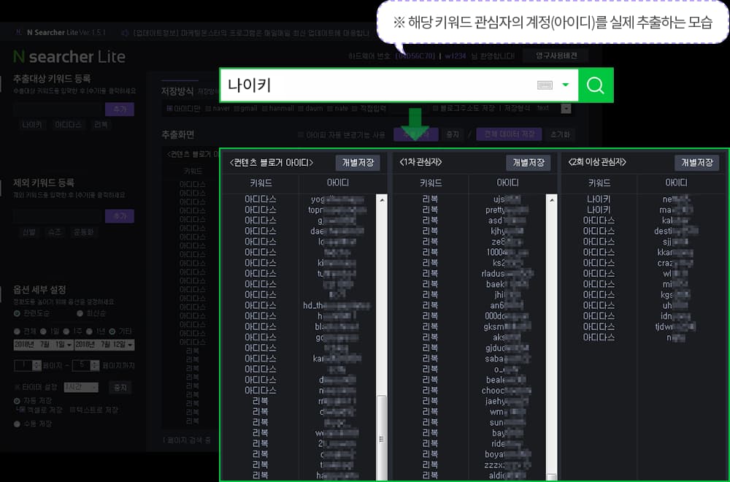
Task: Click 개별저장 for 1차 관심자
Action: coord(529,163)
